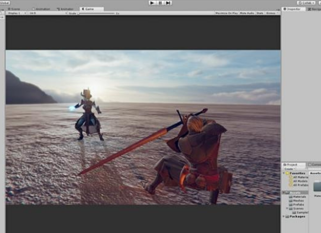Select the Packages folder
Screen dimensions: 321x233
coord(297,216)
